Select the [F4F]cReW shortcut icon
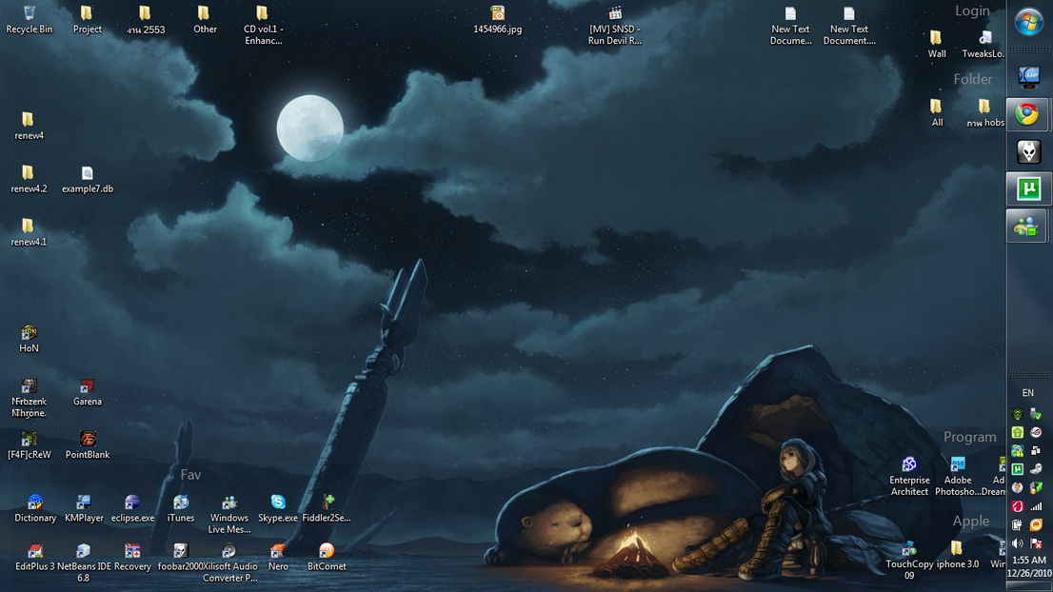 (x=29, y=445)
